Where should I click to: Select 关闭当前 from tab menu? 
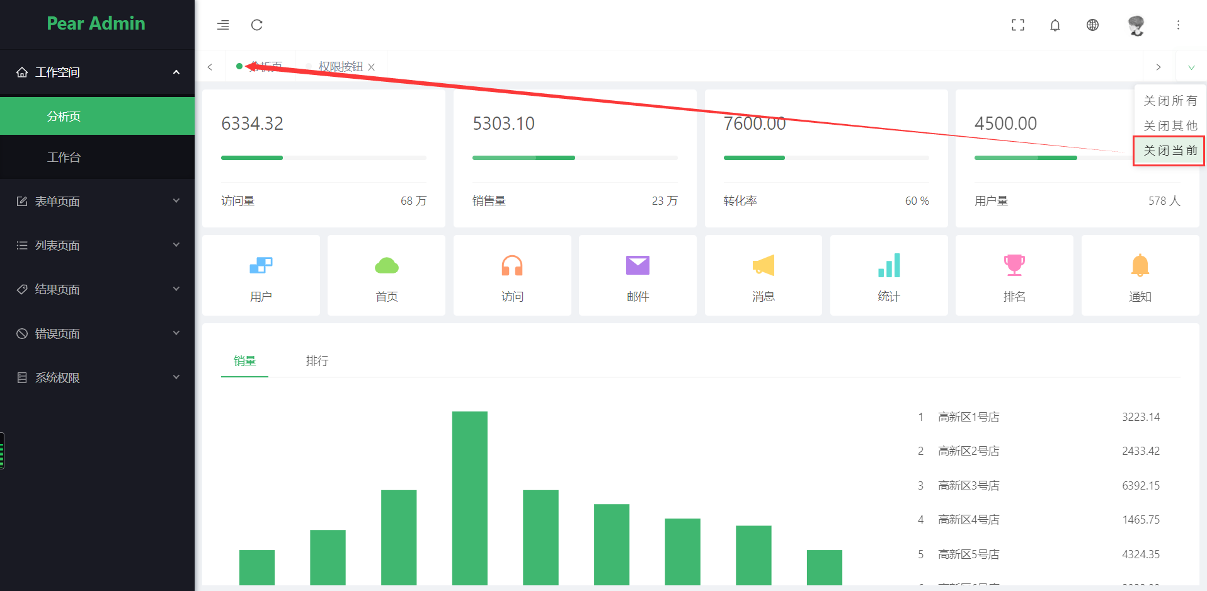1170,151
